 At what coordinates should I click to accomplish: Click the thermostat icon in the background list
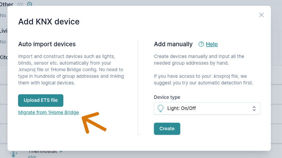[14, 154]
